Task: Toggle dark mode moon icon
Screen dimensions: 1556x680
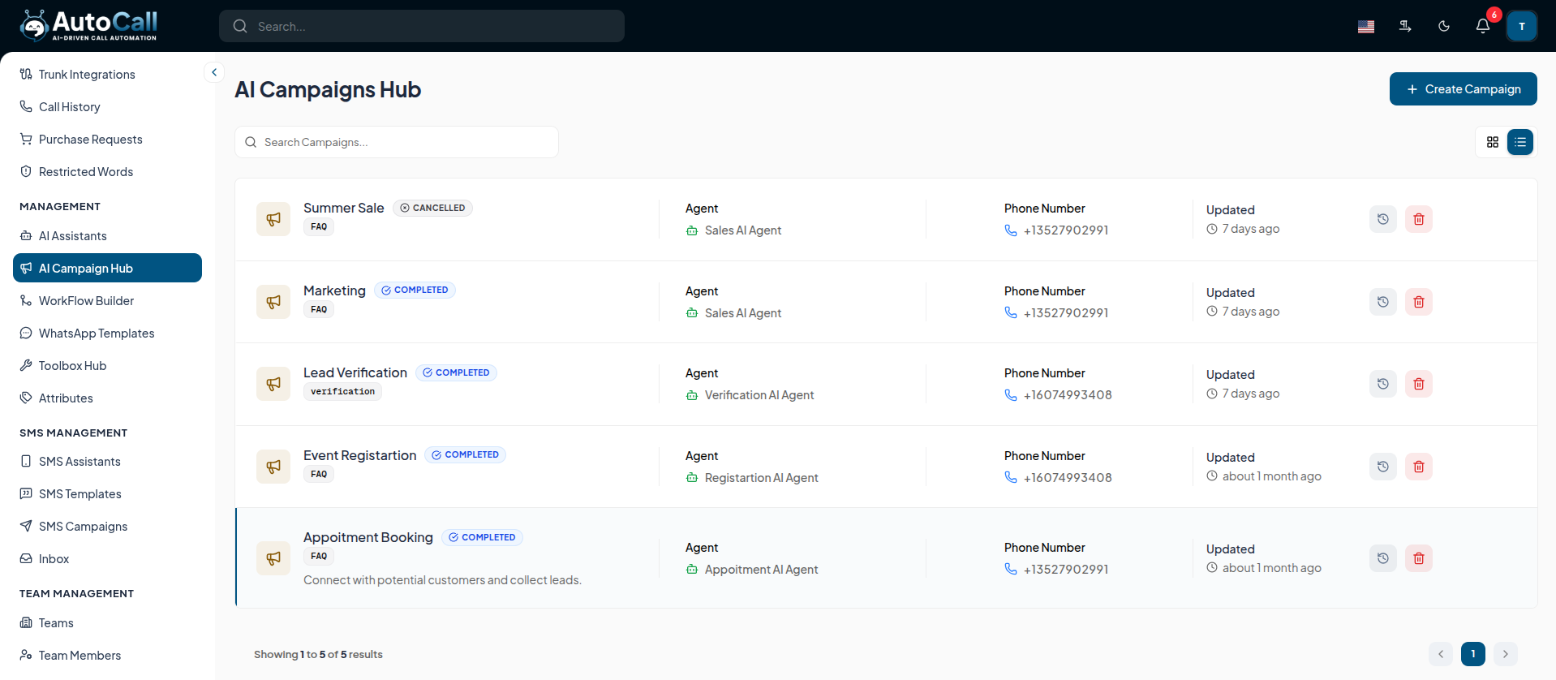Action: pos(1444,26)
